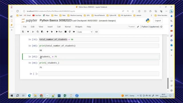
Task: Click the Trusted notebook indicator
Action: click(132, 27)
